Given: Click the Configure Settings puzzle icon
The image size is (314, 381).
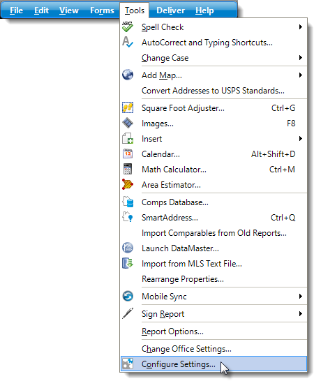Looking at the screenshot, I should (128, 364).
